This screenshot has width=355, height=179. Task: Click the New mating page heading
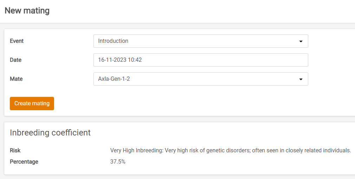(x=27, y=11)
